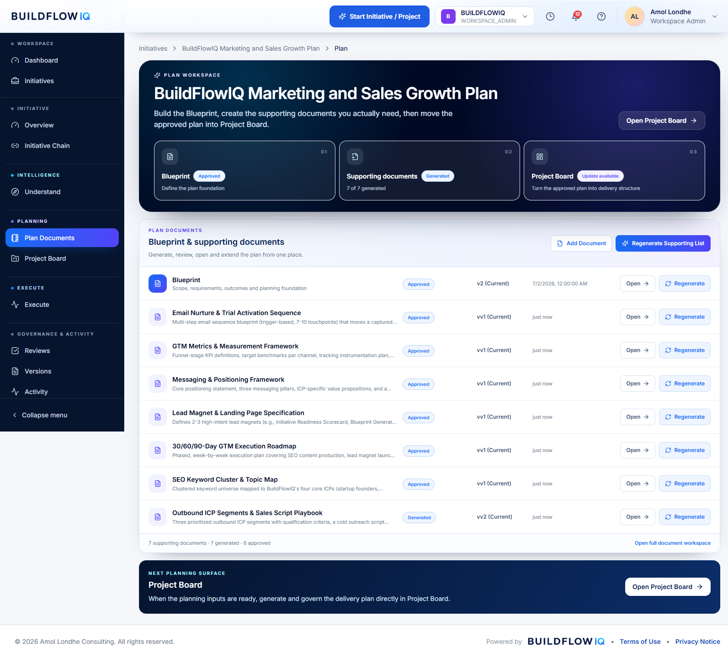Screen dimensions: 728x658
Task: Click the Email Nurture document row icon
Action: (158, 317)
